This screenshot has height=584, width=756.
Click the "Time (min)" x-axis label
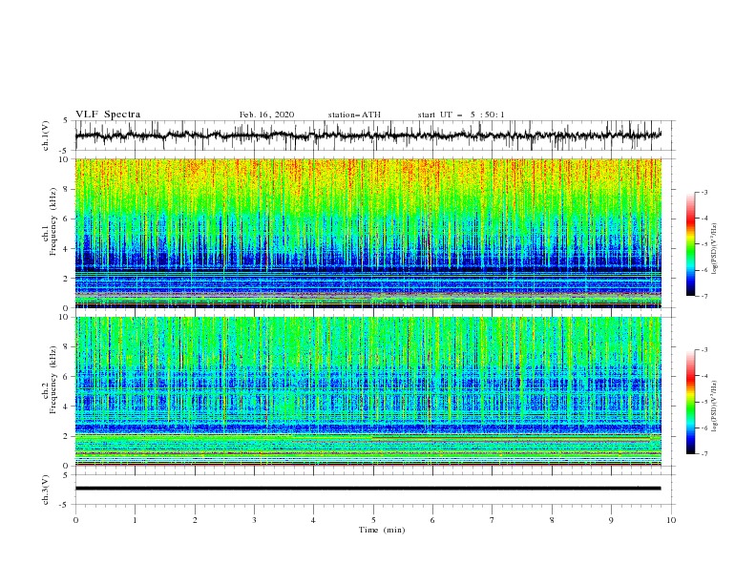(382, 530)
